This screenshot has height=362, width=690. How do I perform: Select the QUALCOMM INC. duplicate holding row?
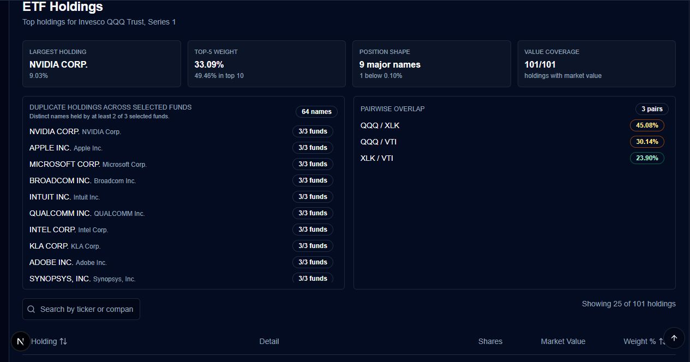pos(181,213)
